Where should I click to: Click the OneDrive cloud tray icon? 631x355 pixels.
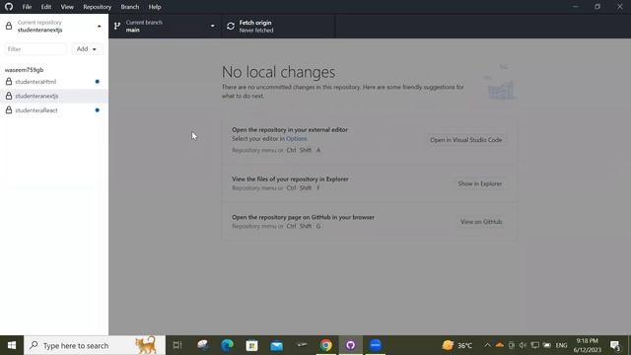coord(500,345)
